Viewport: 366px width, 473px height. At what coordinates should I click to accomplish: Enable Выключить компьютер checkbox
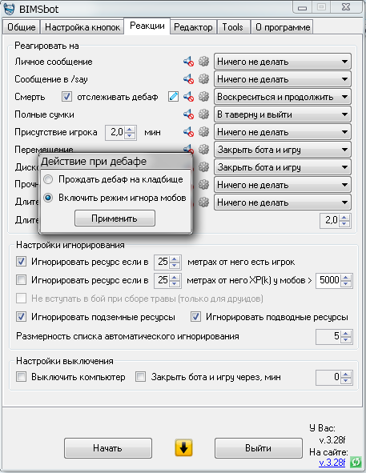click(x=21, y=377)
